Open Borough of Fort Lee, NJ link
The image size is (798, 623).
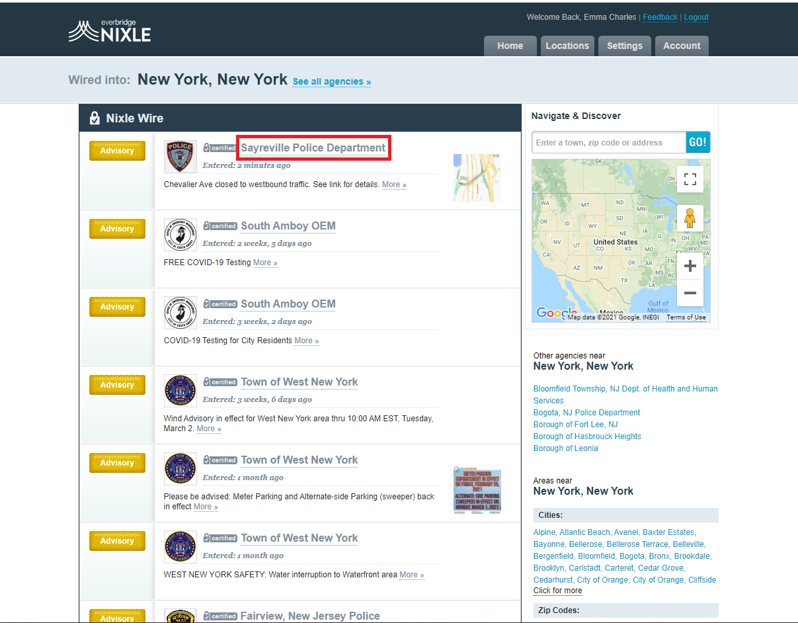pos(575,425)
